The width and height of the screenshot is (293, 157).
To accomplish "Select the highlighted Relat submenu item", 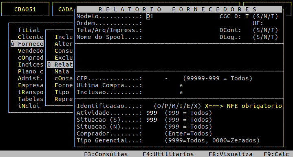I will [60, 65].
